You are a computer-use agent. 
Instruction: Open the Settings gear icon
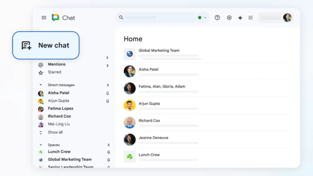pyautogui.click(x=229, y=18)
